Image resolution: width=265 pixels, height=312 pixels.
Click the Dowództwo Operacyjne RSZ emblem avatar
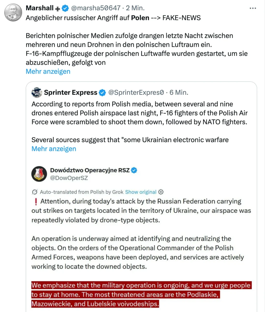pos(39,174)
